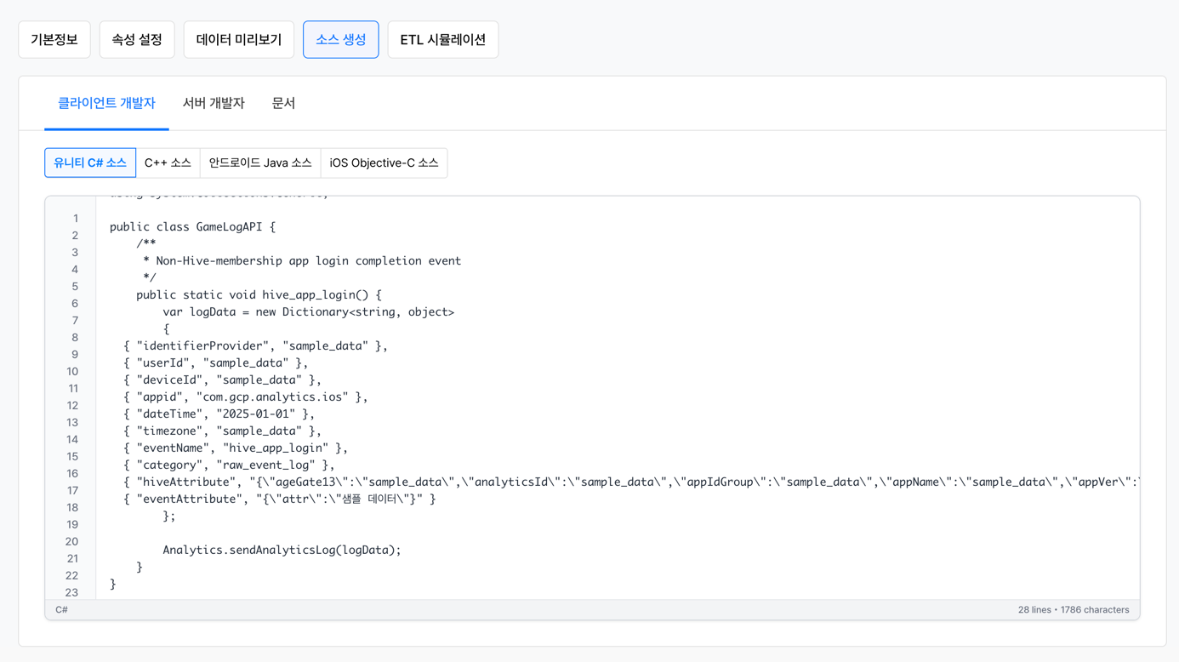Open the 기본정보 tab
This screenshot has height=662, width=1179.
[54, 40]
